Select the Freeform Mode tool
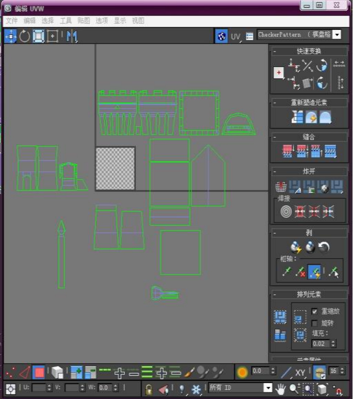The height and width of the screenshot is (399, 353). click(52, 36)
